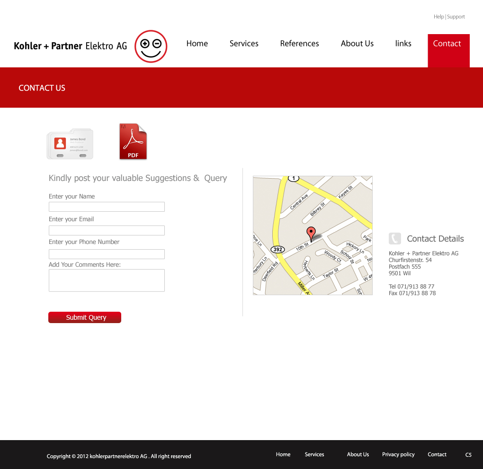Select the Phone Number input box

(x=107, y=254)
